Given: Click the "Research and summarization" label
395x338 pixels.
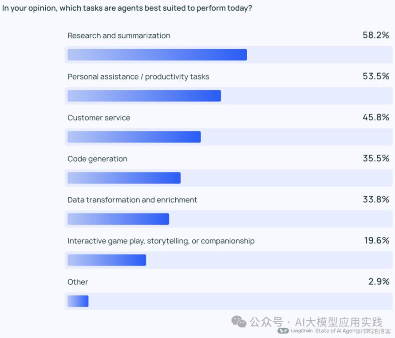Looking at the screenshot, I should tap(118, 36).
